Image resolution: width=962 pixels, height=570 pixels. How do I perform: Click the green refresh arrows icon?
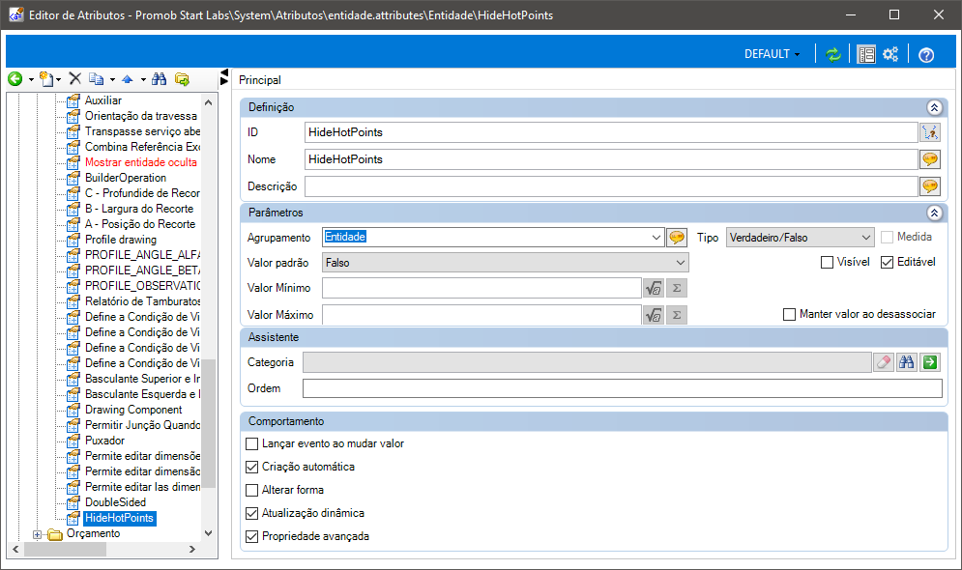click(x=832, y=54)
